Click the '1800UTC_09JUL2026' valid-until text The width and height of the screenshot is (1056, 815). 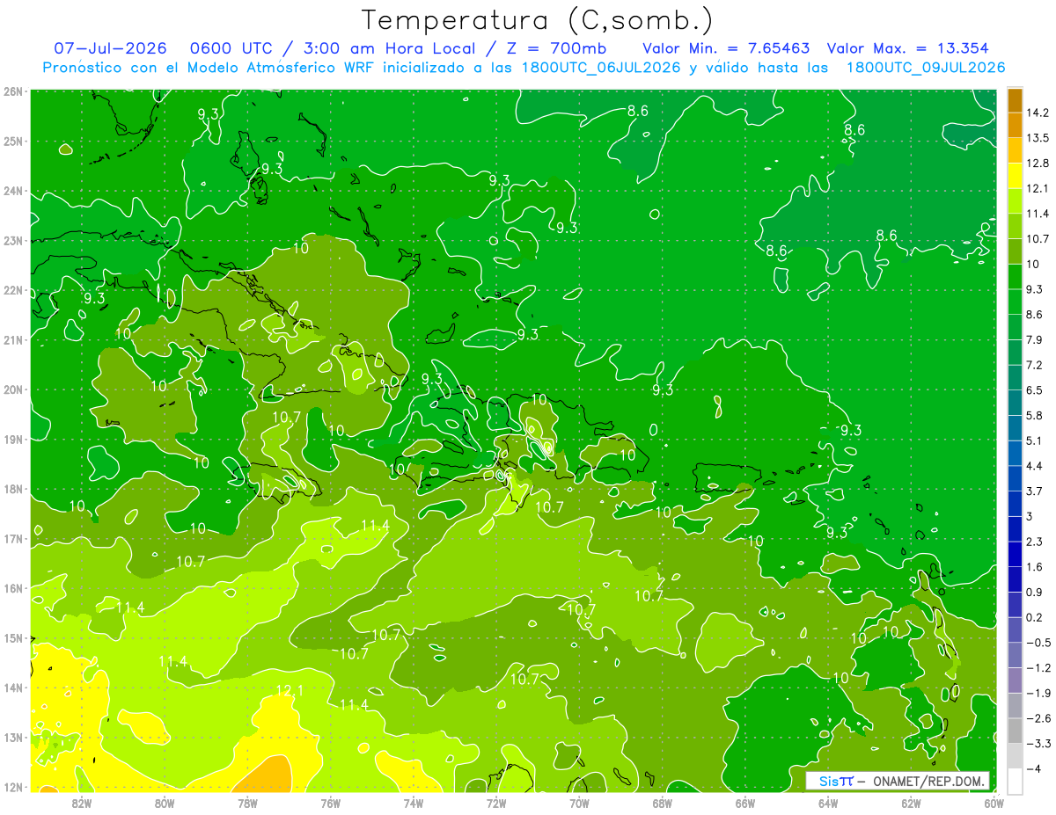(x=925, y=68)
